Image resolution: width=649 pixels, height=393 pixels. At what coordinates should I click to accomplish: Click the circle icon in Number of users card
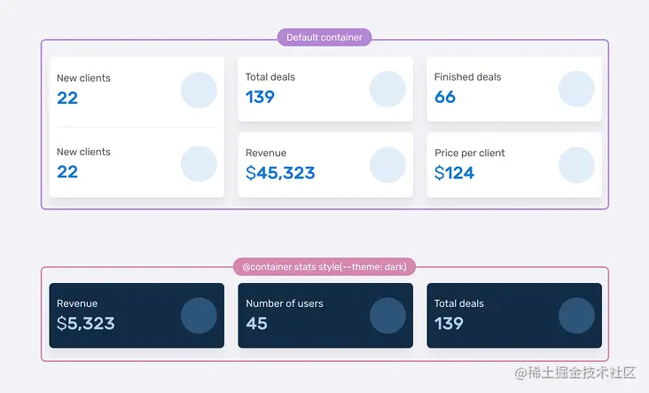pyautogui.click(x=387, y=316)
